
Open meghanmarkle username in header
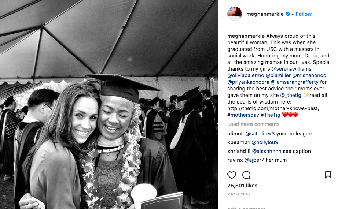pos(265,14)
